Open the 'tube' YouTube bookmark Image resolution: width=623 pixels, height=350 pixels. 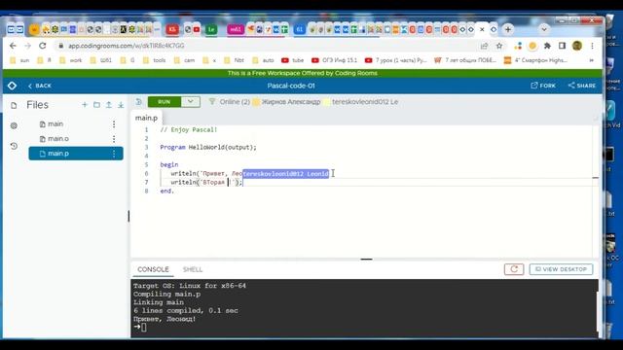(x=293, y=60)
